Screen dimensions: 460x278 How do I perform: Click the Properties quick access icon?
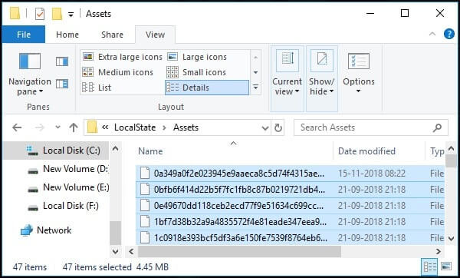[40, 14]
